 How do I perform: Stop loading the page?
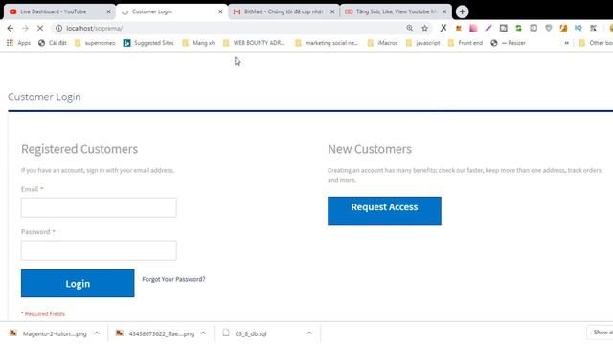(x=40, y=28)
